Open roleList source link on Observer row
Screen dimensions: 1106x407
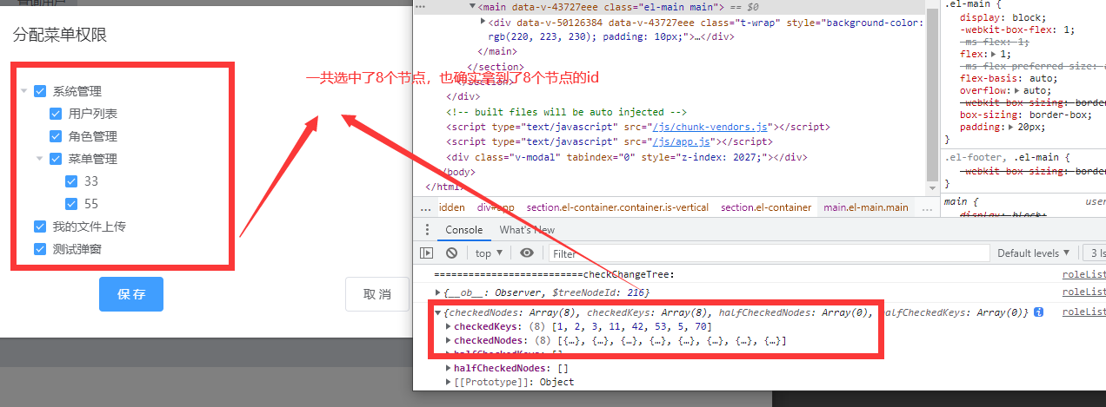(x=1083, y=292)
